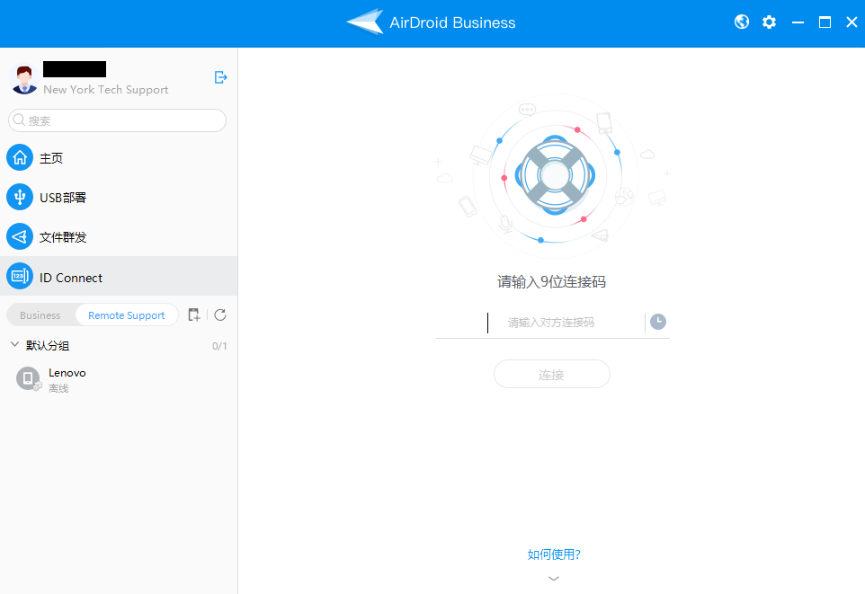Click the globe language icon in title bar
This screenshot has height=594, width=865.
742,22
